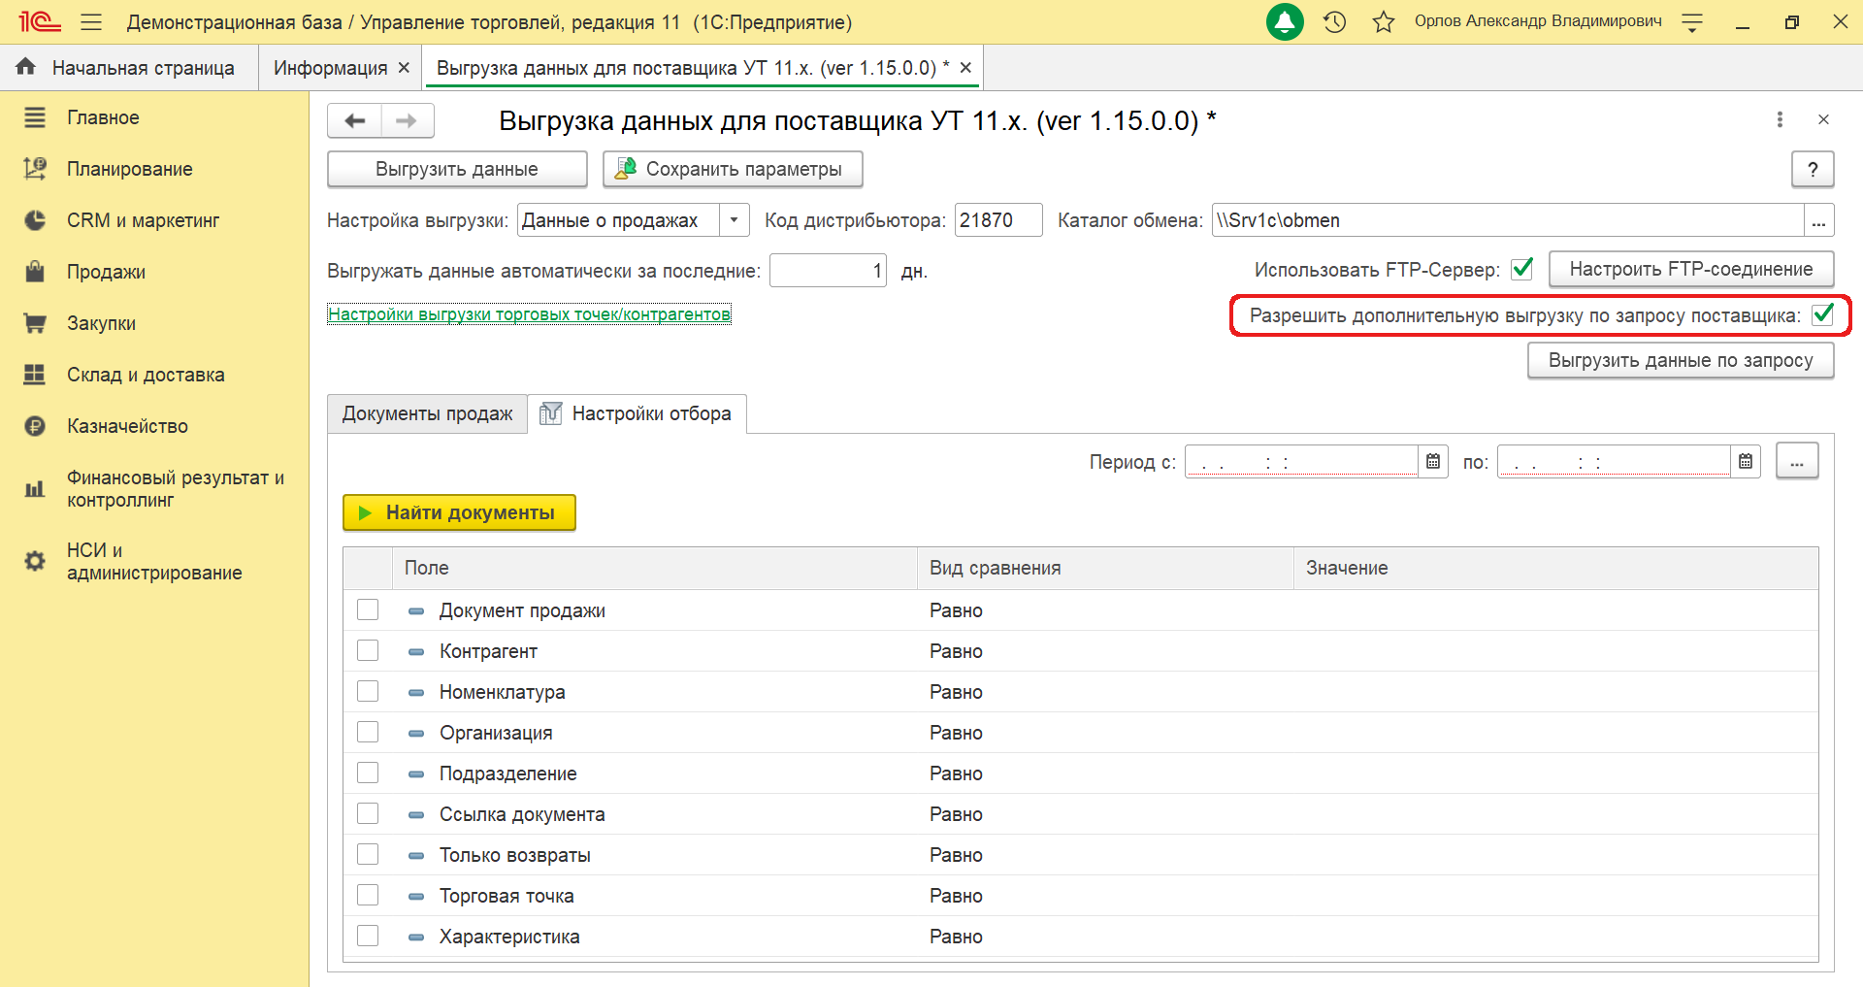Click the по end date field
1863x987 pixels.
(1614, 462)
